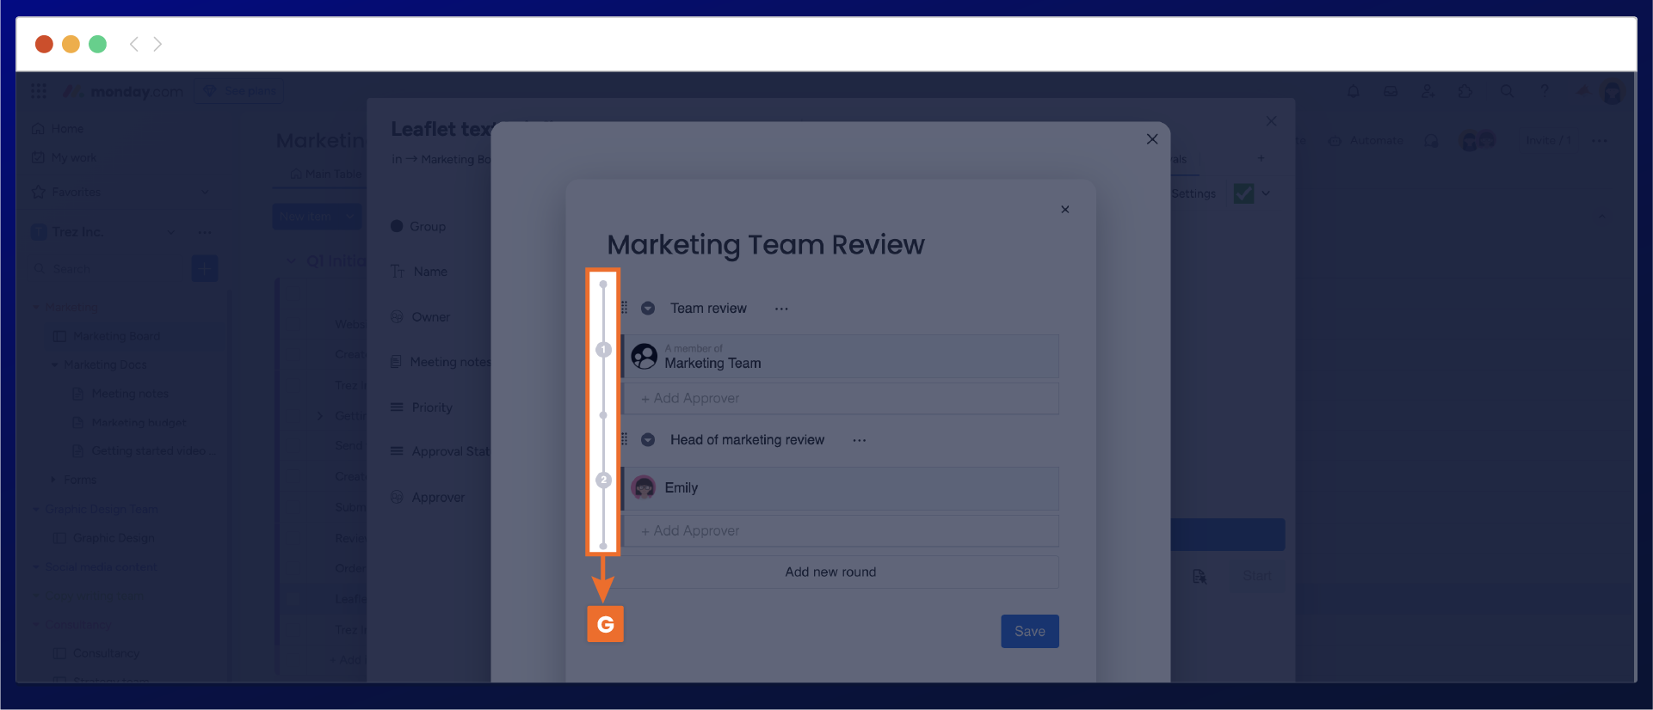Open the notifications bell
The image size is (1653, 710).
point(1354,91)
